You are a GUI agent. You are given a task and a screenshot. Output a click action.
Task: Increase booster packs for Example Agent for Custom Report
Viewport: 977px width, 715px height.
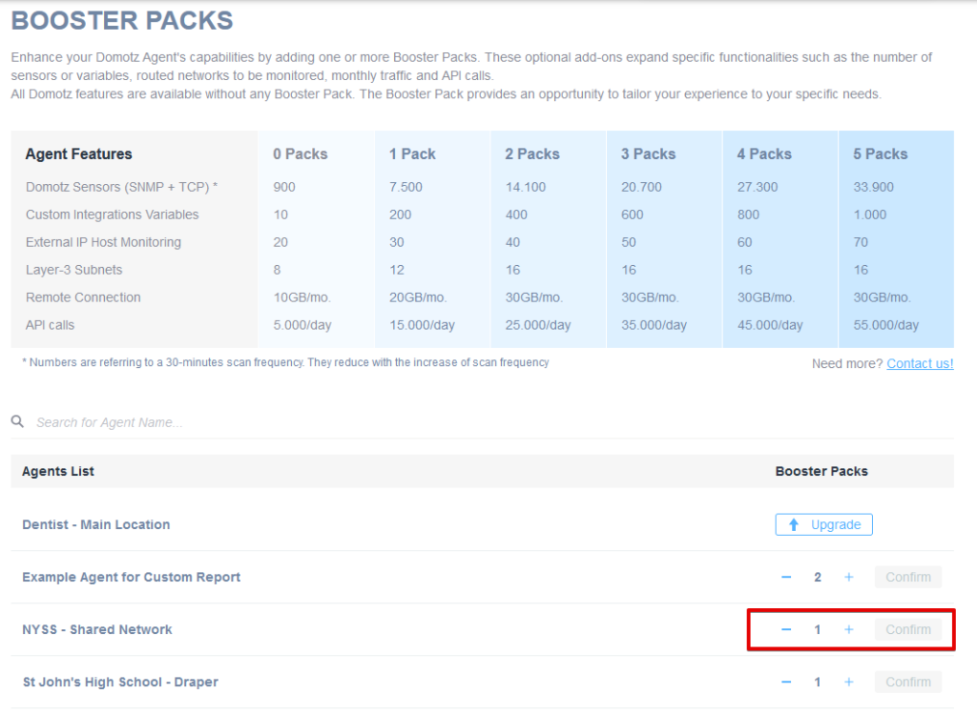pos(848,578)
